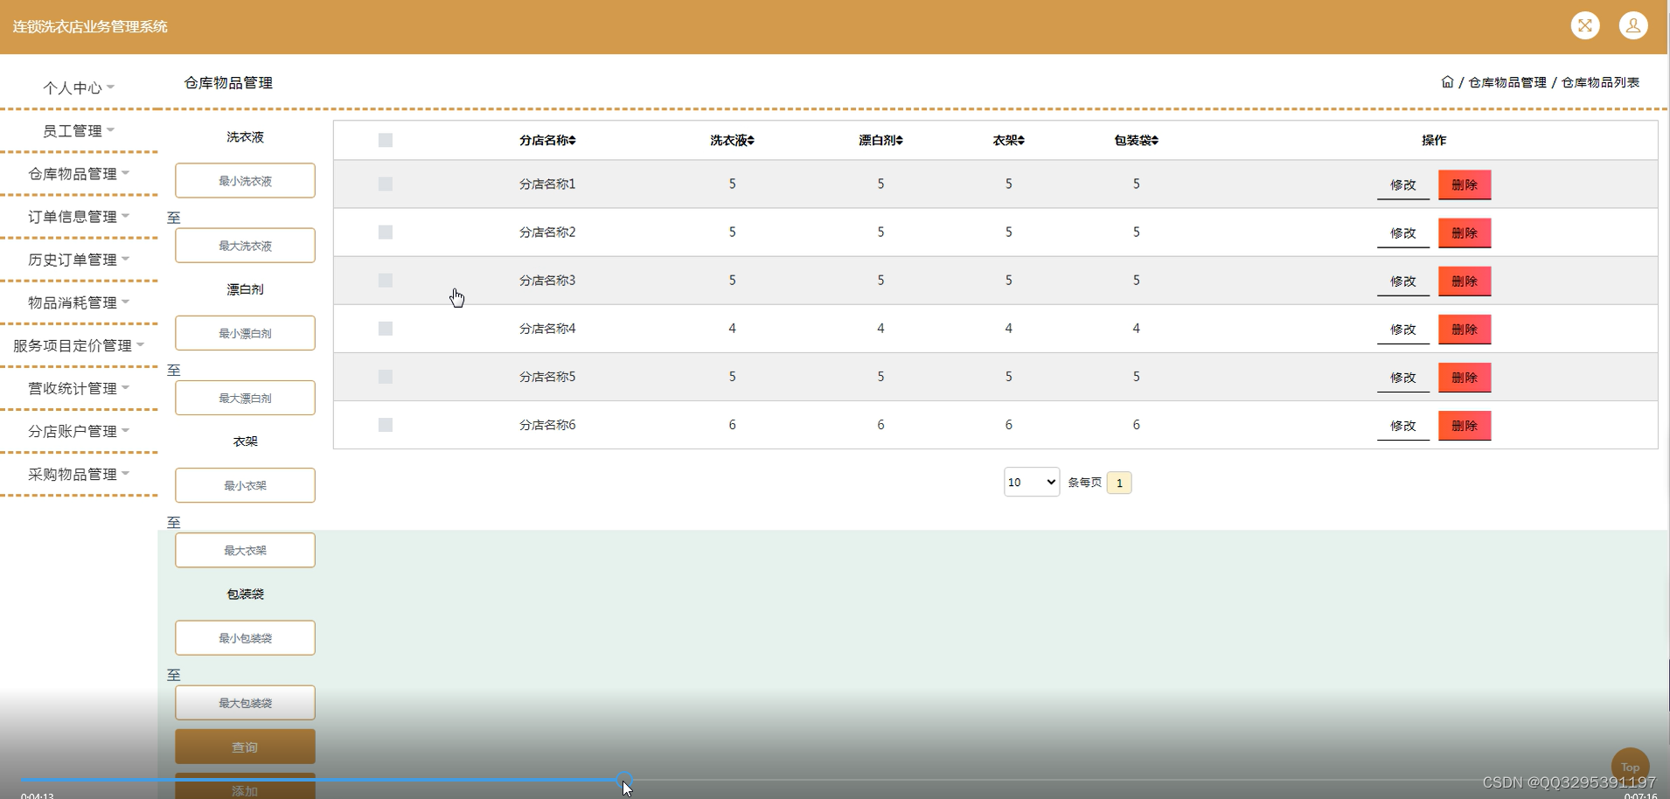Expand 分店账户管理 menu

pyautogui.click(x=79, y=430)
